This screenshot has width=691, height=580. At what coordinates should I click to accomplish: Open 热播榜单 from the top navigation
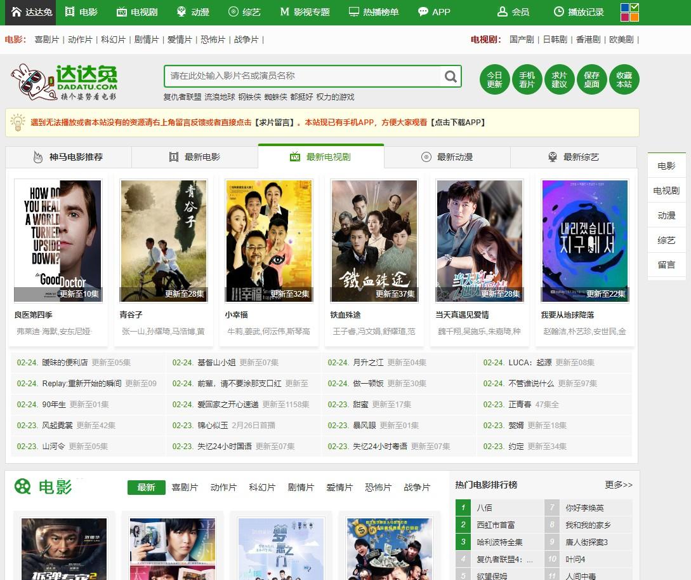pos(373,12)
